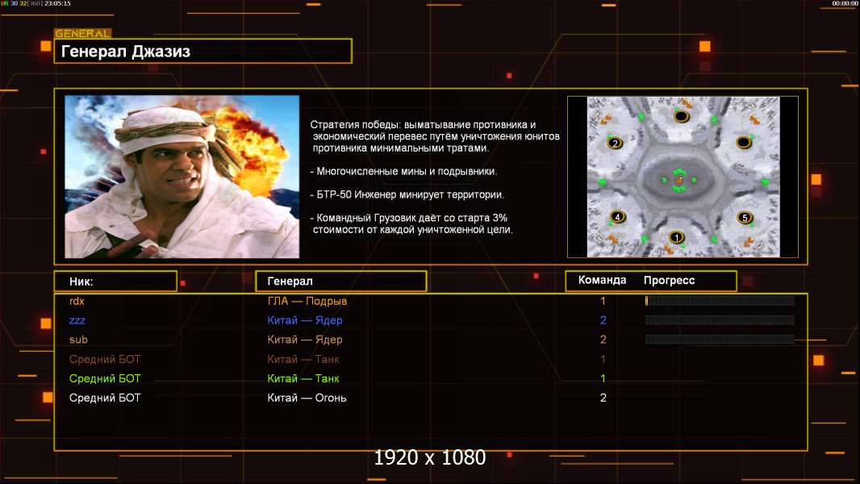Image resolution: width=860 pixels, height=484 pixels.
Task: Click the "Прогресс" column header
Action: pos(669,281)
